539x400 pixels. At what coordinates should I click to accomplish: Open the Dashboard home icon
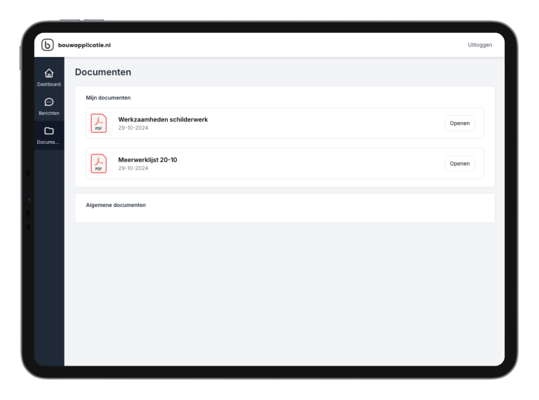point(49,73)
